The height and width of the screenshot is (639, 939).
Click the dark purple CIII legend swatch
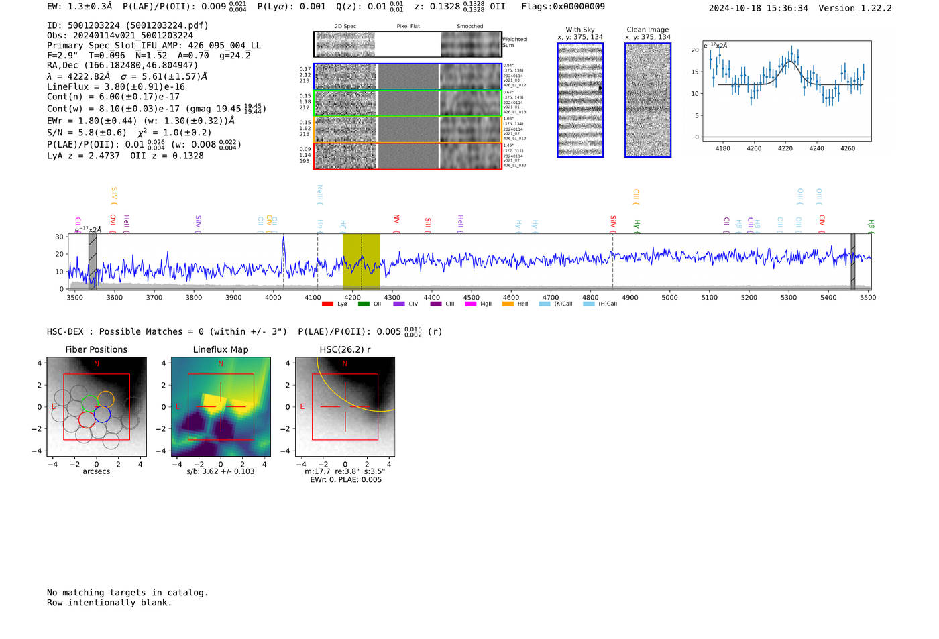coord(436,304)
